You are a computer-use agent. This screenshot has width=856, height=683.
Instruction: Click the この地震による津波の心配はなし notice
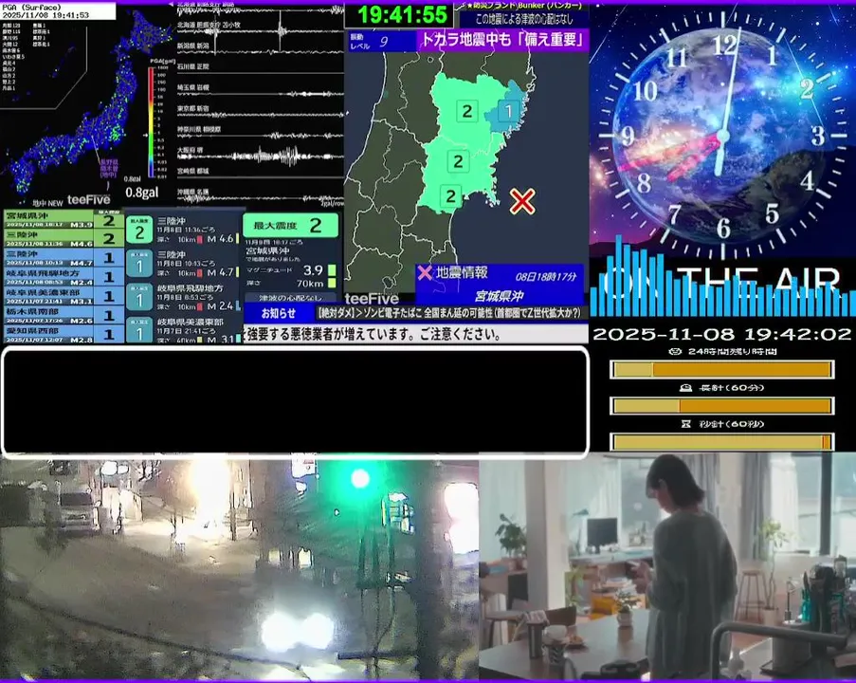click(x=524, y=19)
